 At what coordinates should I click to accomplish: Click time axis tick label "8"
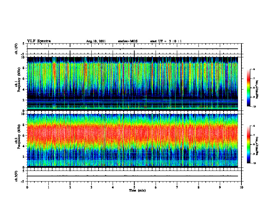click(199, 187)
